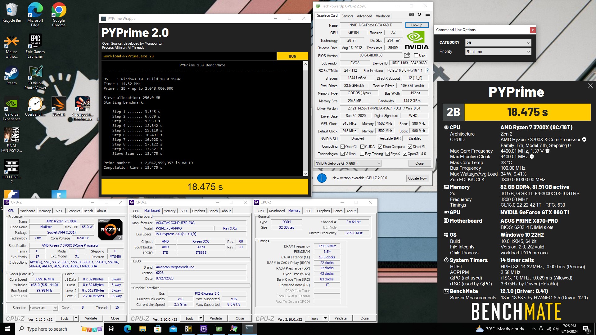Switch to the Validation tab in GPU-Z
Viewport: 596px width, 335px height.
(383, 16)
